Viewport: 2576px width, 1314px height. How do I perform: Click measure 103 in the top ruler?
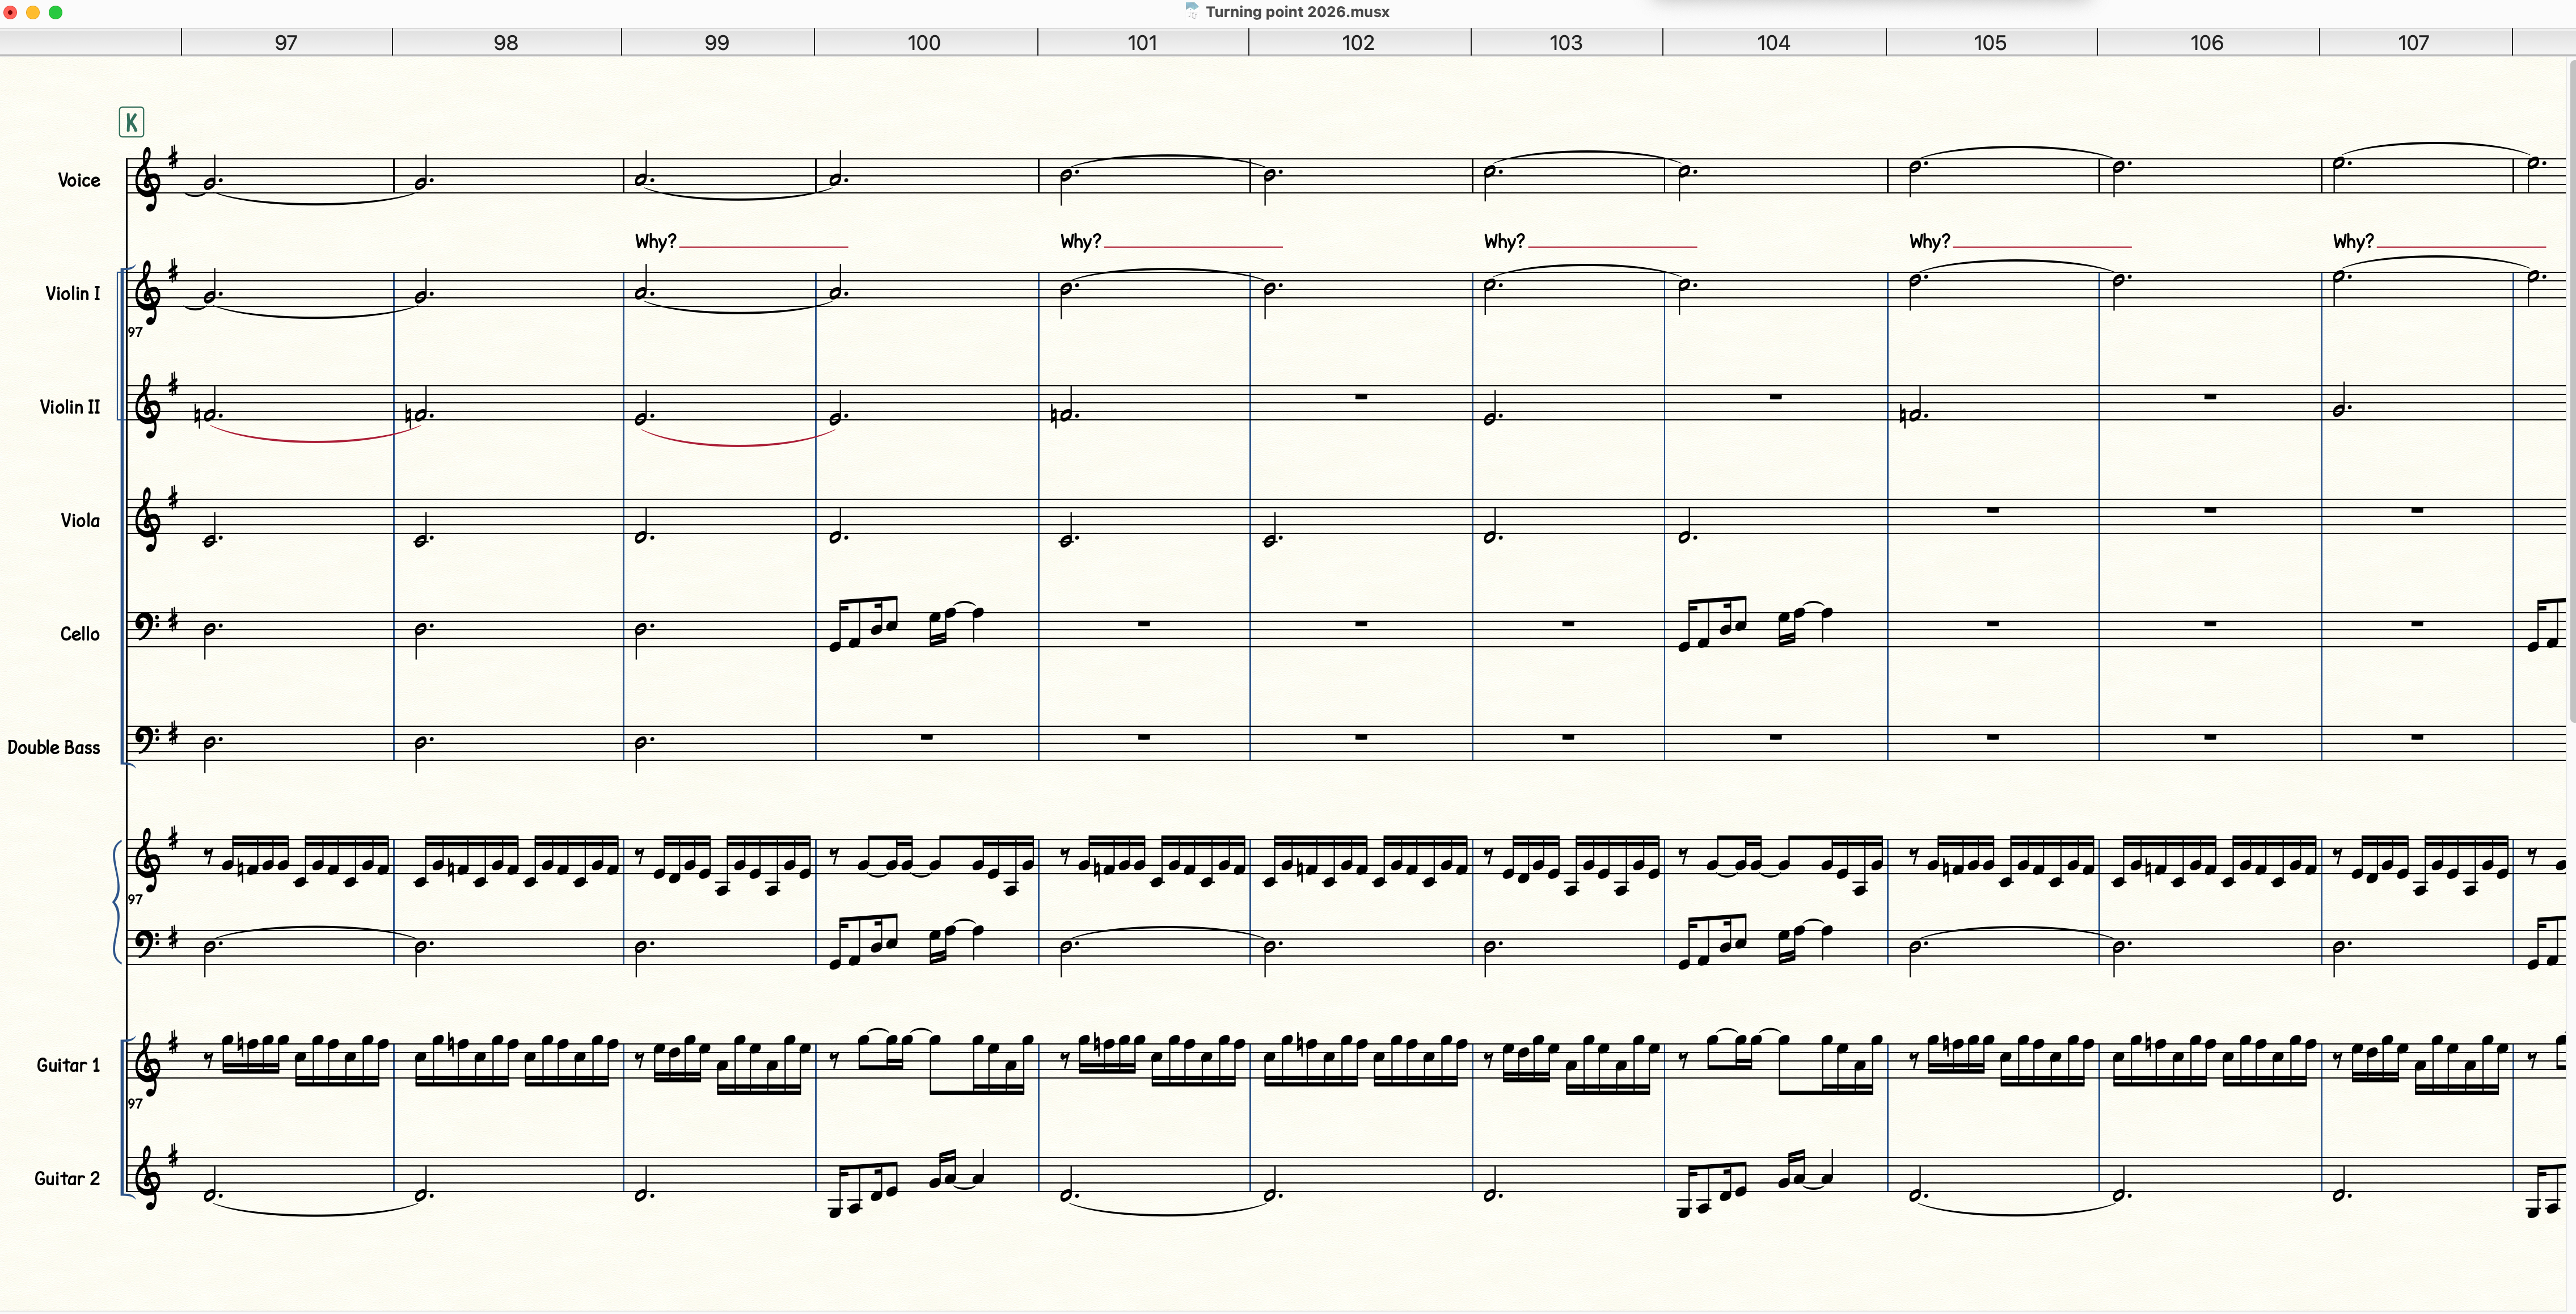[x=1565, y=42]
